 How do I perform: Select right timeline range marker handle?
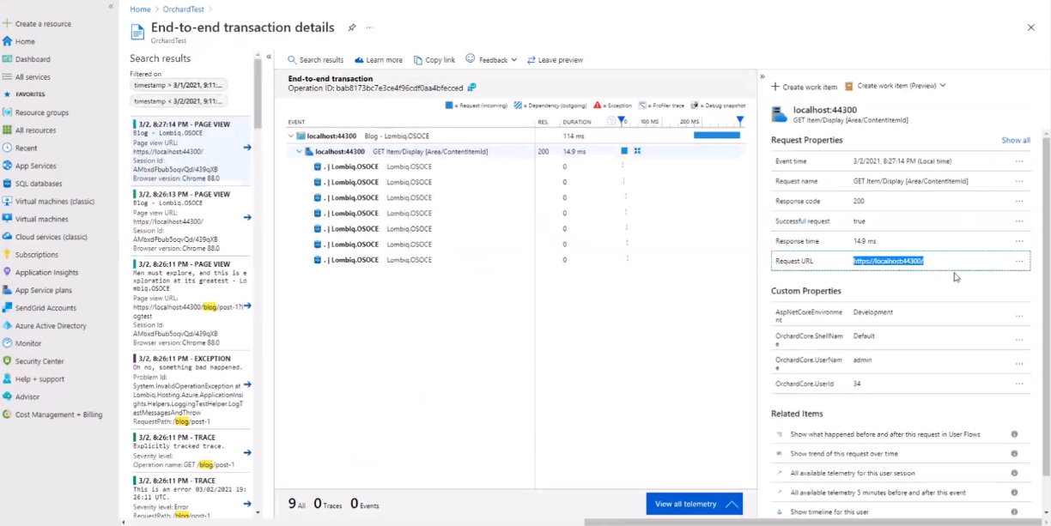coord(740,121)
